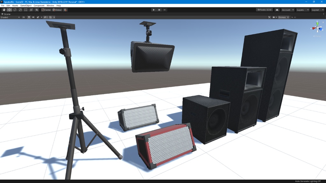Open the Component menu
326x183 pixels.
pos(39,6)
